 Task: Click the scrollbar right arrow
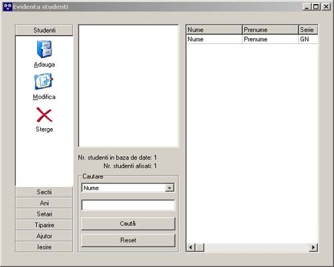[x=313, y=247]
